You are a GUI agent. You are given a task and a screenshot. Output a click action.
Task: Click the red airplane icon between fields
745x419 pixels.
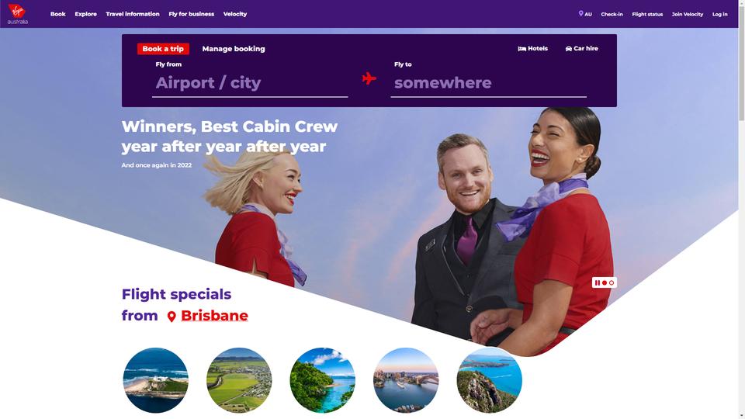pos(369,78)
